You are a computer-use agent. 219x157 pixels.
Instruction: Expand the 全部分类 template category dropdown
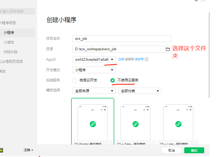(x=140, y=91)
